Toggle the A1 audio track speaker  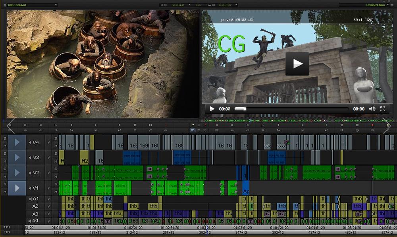(x=30, y=199)
